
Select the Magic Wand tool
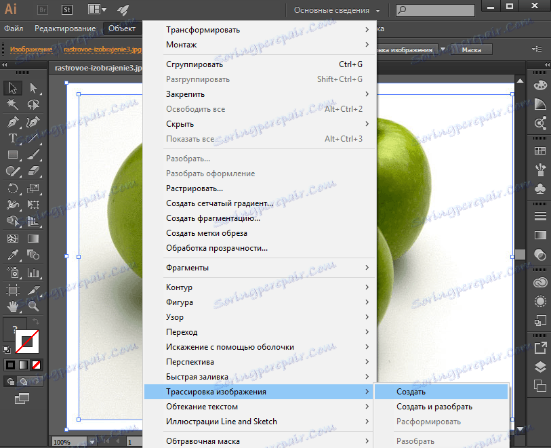(x=13, y=104)
